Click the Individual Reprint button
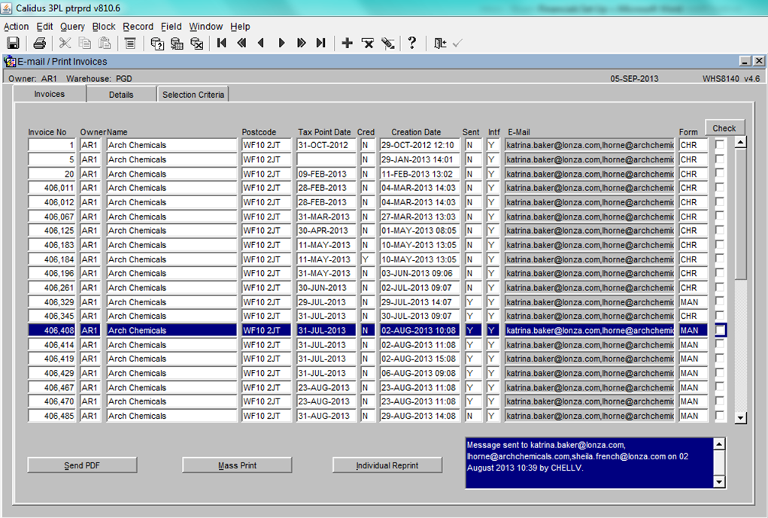768x518 pixels. coord(387,465)
